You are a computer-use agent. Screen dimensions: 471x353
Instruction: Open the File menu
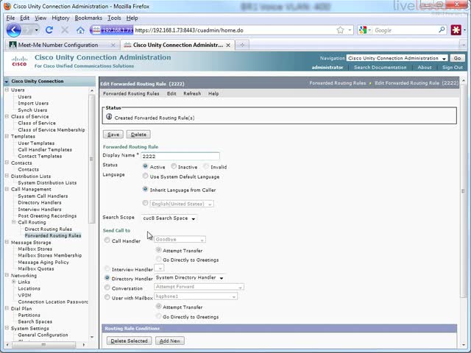tap(10, 18)
